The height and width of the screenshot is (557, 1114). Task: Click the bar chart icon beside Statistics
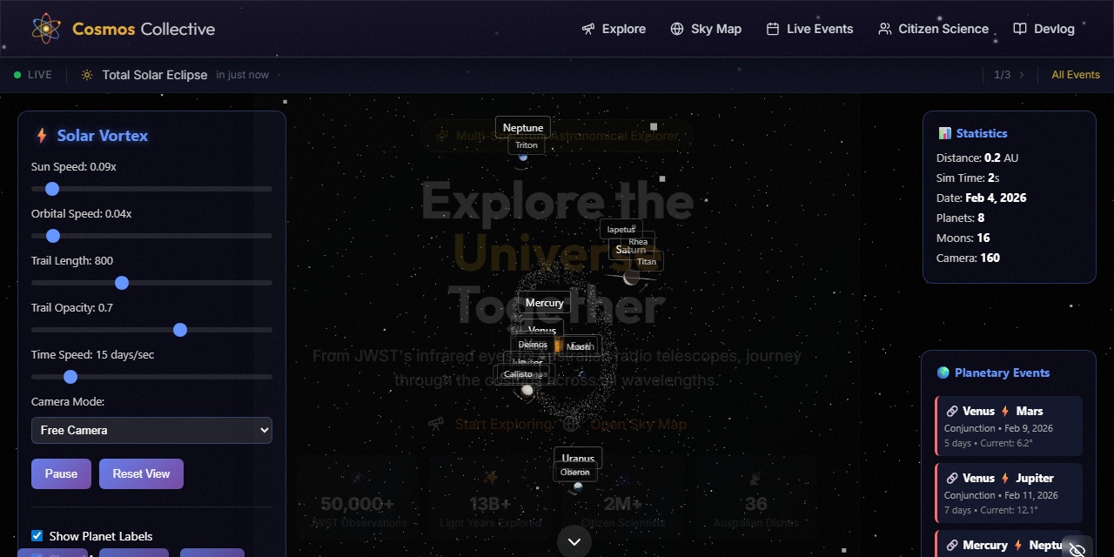click(945, 133)
